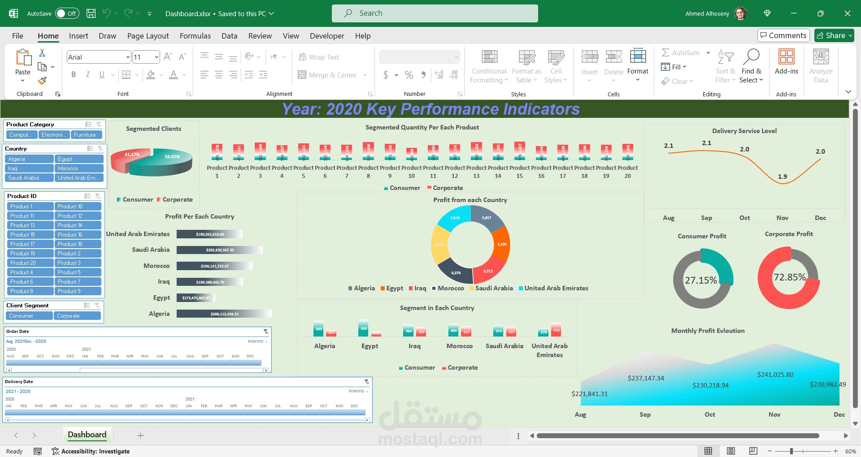Click the Comma Style icon

point(423,75)
